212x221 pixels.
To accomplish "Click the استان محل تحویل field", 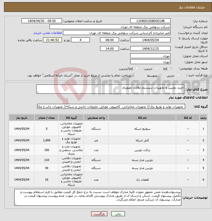I will click(150, 56).
